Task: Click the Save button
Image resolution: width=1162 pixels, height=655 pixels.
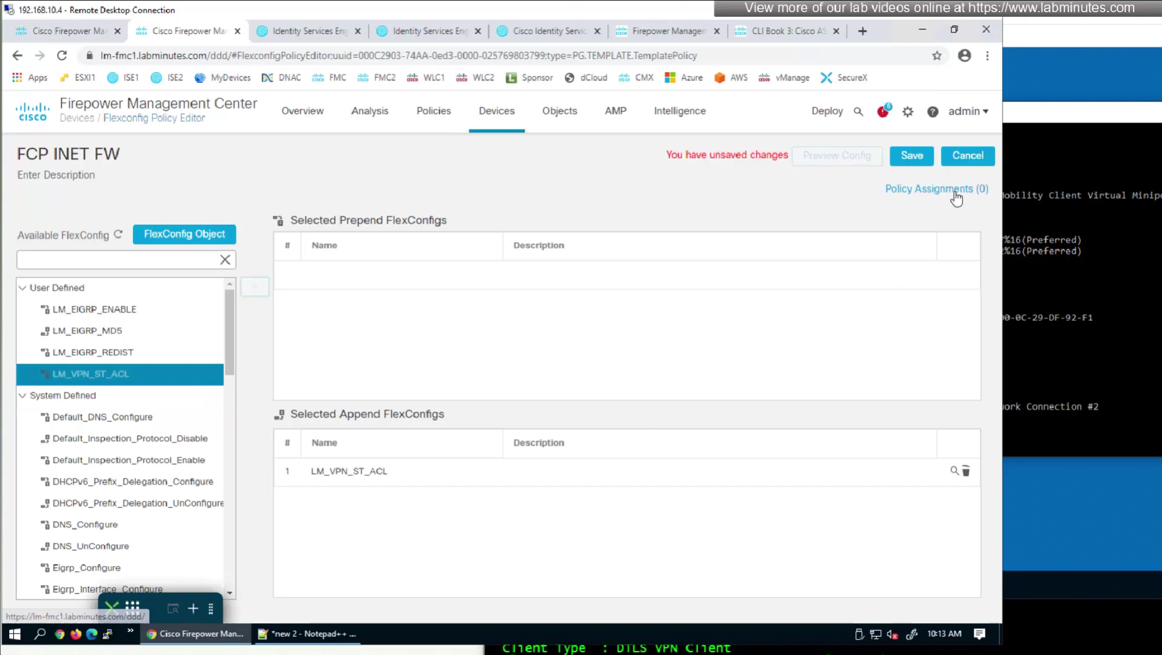Action: (x=911, y=156)
